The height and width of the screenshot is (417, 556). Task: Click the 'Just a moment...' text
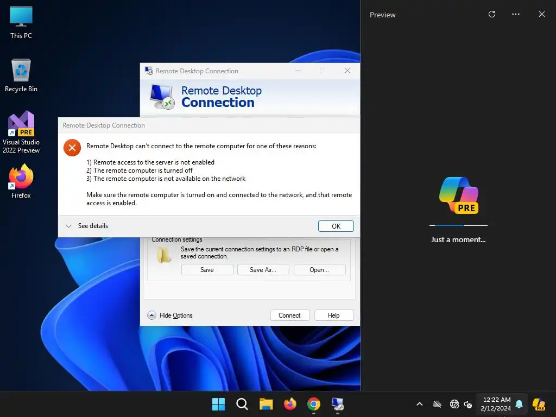(x=458, y=239)
